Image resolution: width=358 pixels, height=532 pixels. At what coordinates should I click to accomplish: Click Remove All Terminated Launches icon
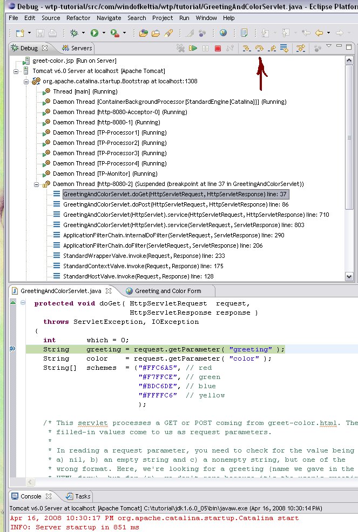tap(181, 48)
